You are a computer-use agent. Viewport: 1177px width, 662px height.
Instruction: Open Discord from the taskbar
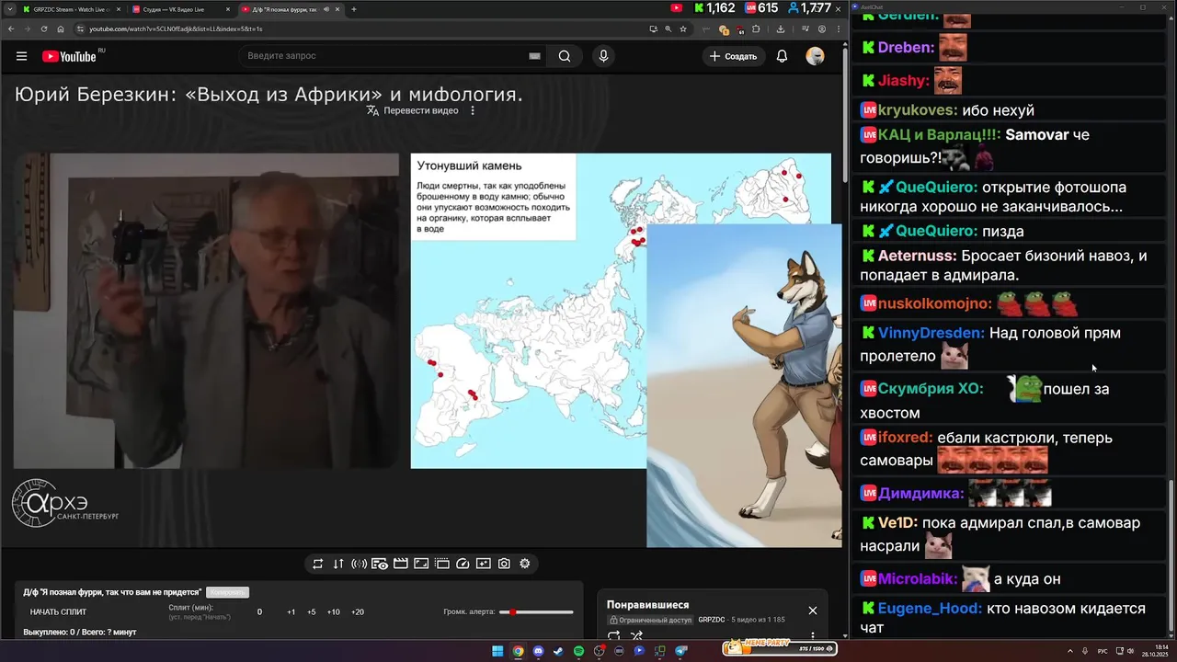[x=538, y=651]
